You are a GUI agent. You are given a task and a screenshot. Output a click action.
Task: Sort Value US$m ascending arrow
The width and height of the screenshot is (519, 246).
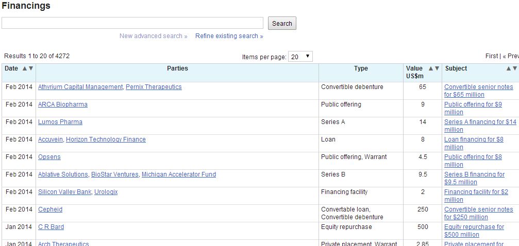431,68
